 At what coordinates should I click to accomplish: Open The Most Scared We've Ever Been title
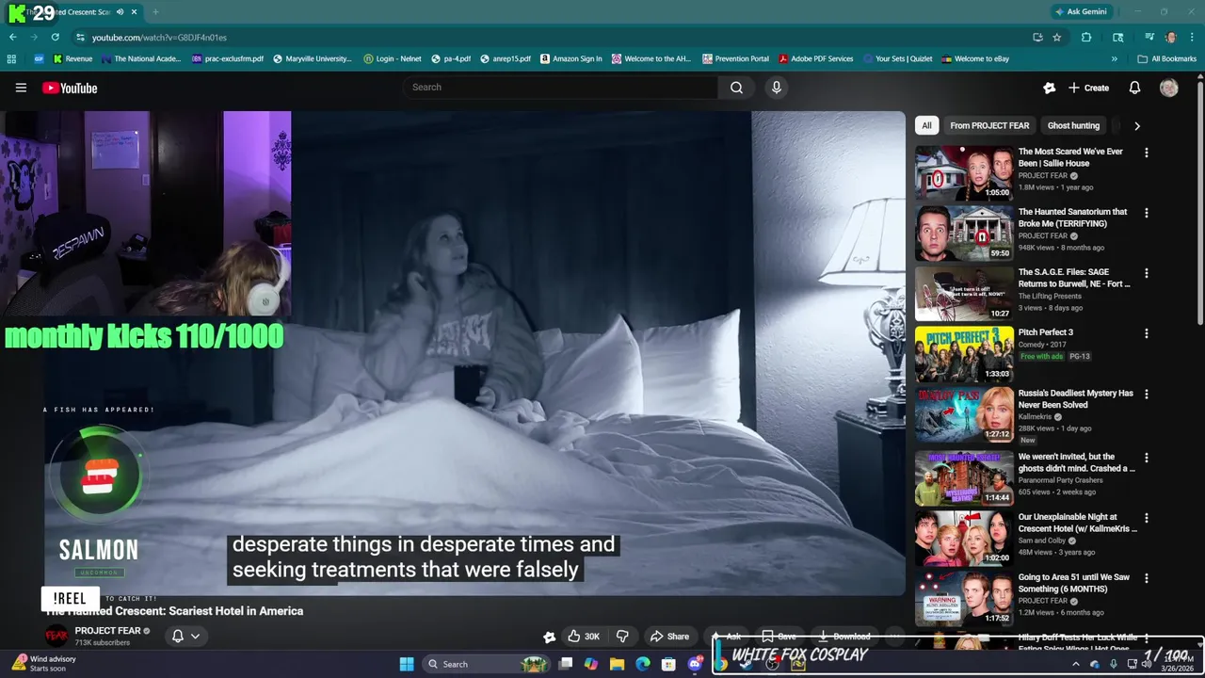[x=1070, y=157]
